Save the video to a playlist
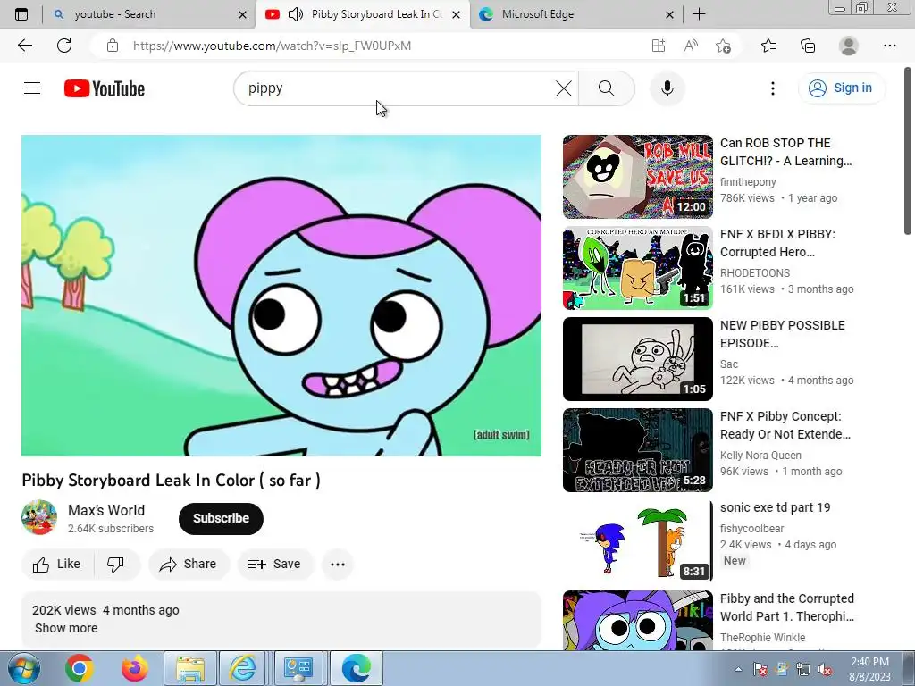Viewport: 915px width, 686px height. point(274,565)
